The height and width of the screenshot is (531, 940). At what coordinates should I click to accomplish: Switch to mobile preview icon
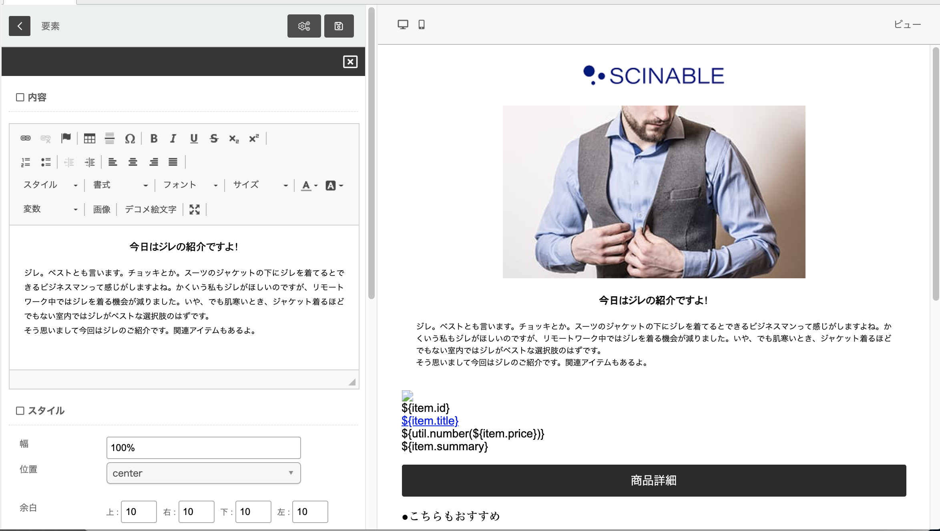pyautogui.click(x=421, y=25)
